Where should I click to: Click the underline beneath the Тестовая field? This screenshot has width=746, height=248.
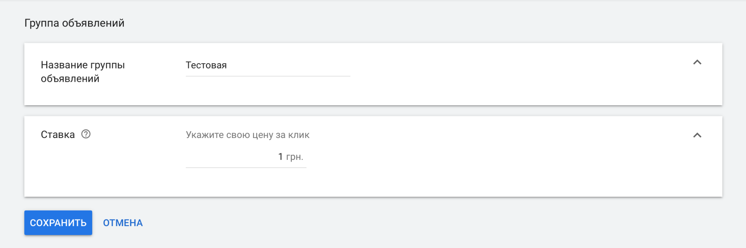point(268,76)
